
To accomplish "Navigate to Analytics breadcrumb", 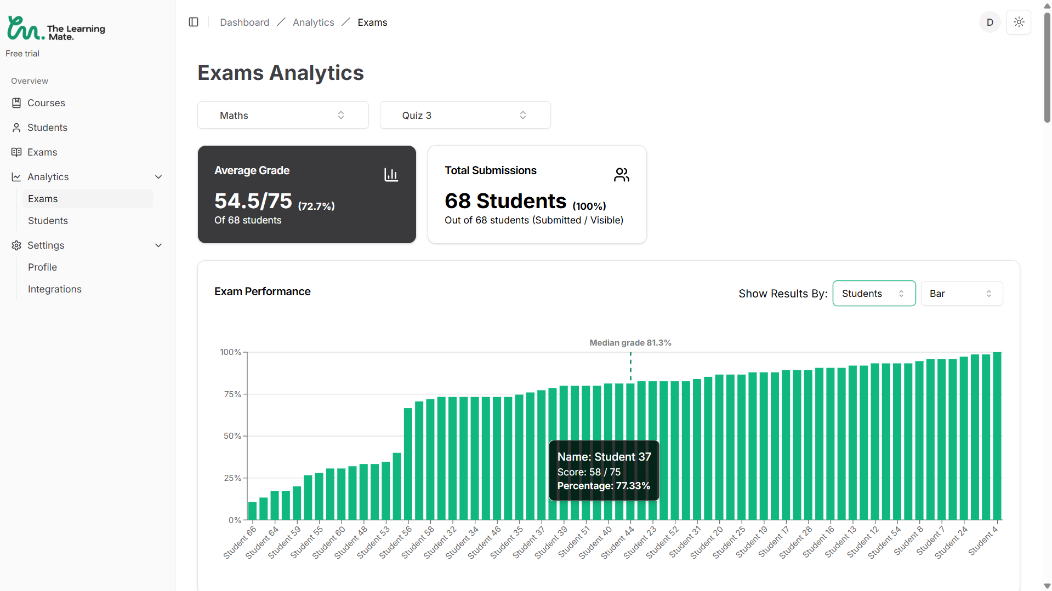I will [x=313, y=22].
